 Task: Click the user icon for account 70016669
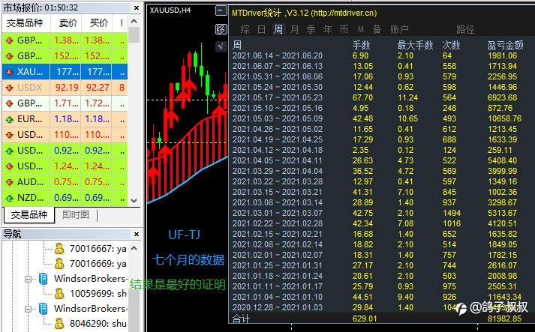pos(59,264)
